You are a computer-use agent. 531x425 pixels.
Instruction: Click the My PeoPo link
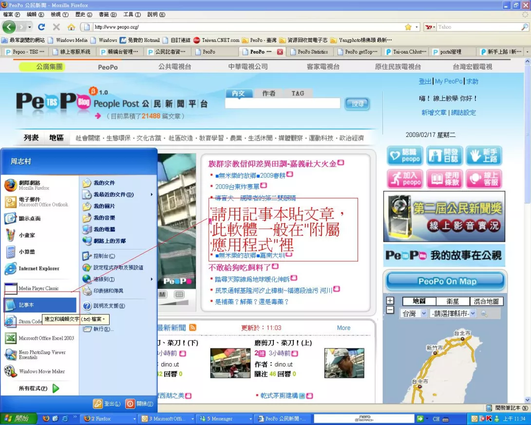(x=448, y=81)
